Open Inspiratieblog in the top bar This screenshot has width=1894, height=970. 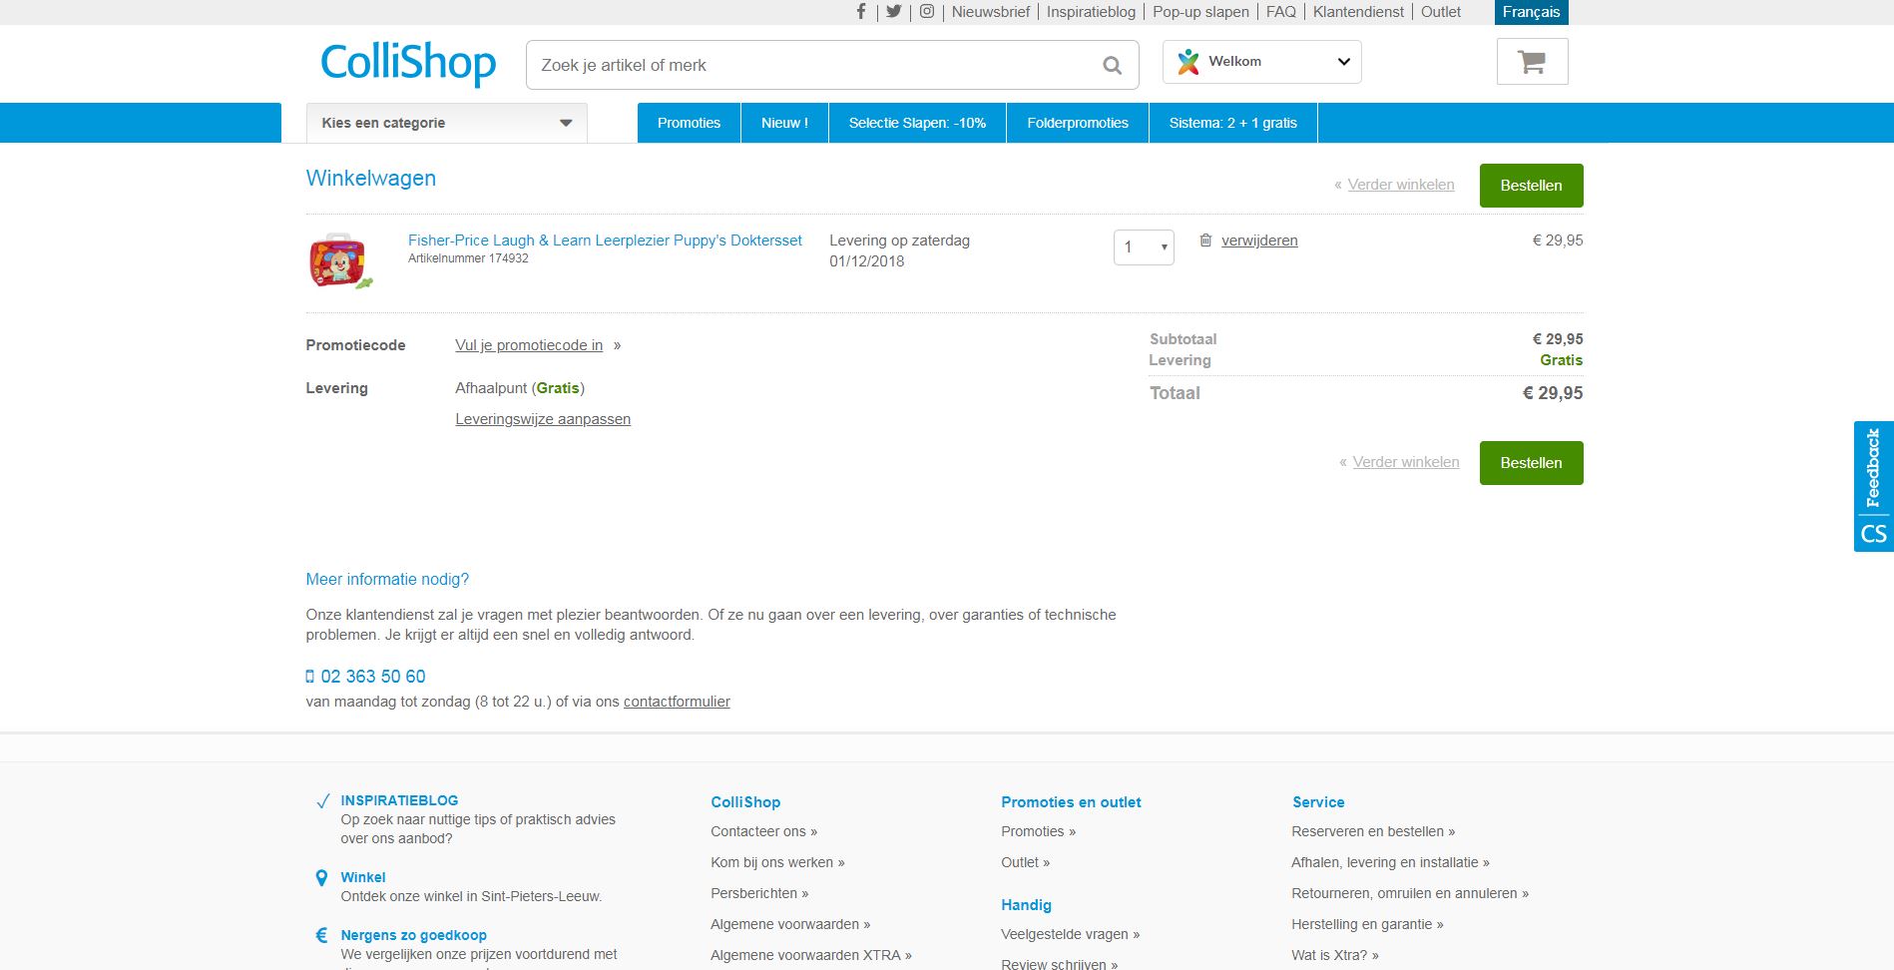click(1091, 12)
